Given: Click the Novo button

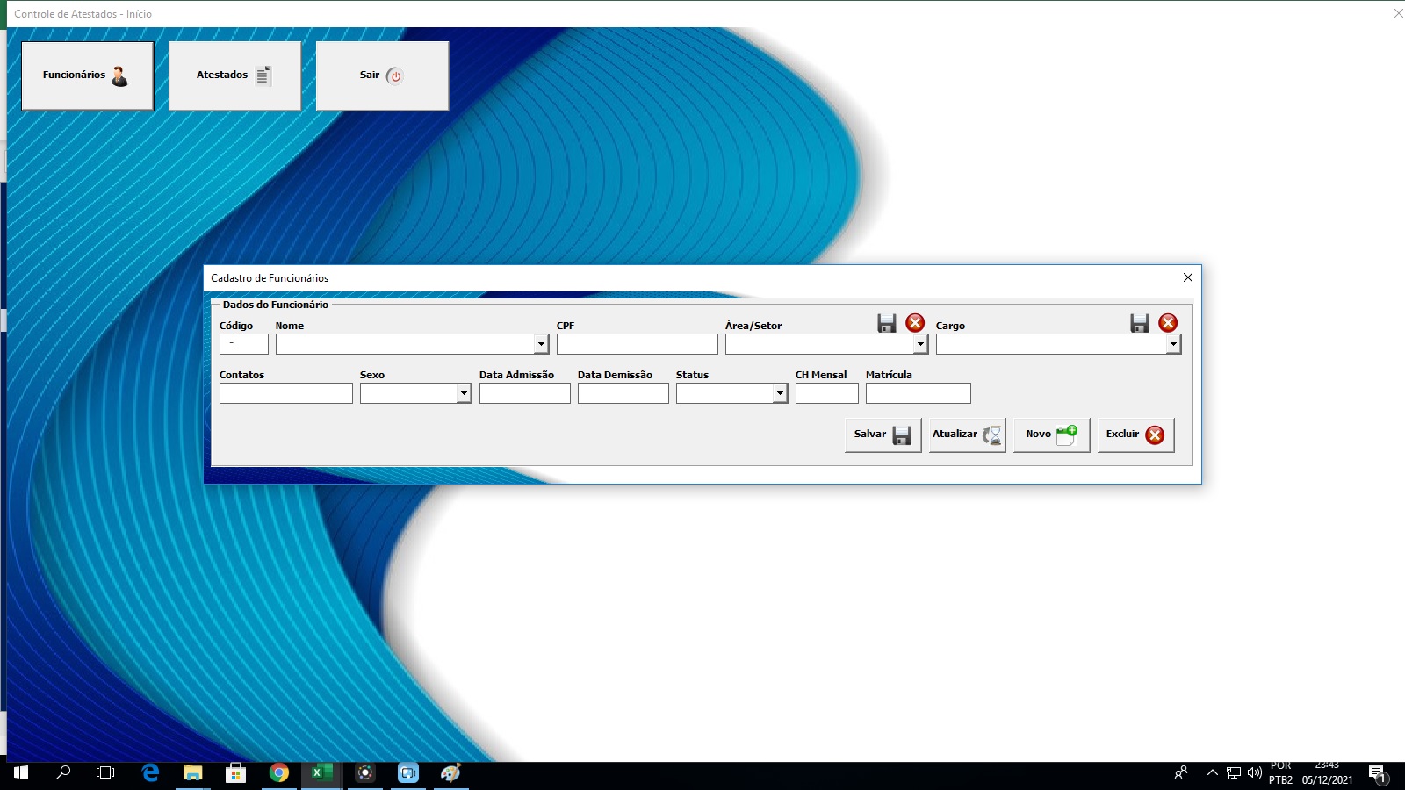Looking at the screenshot, I should click(x=1051, y=434).
